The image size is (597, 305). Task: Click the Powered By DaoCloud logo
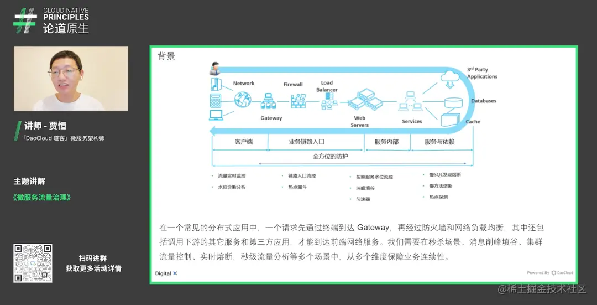pos(550,273)
